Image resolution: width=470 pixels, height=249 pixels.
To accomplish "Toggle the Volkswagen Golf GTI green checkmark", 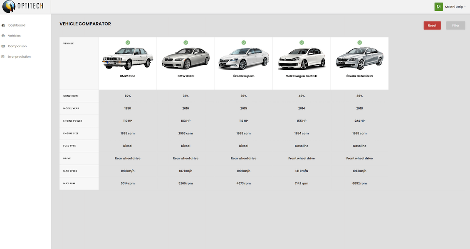I will click(302, 42).
